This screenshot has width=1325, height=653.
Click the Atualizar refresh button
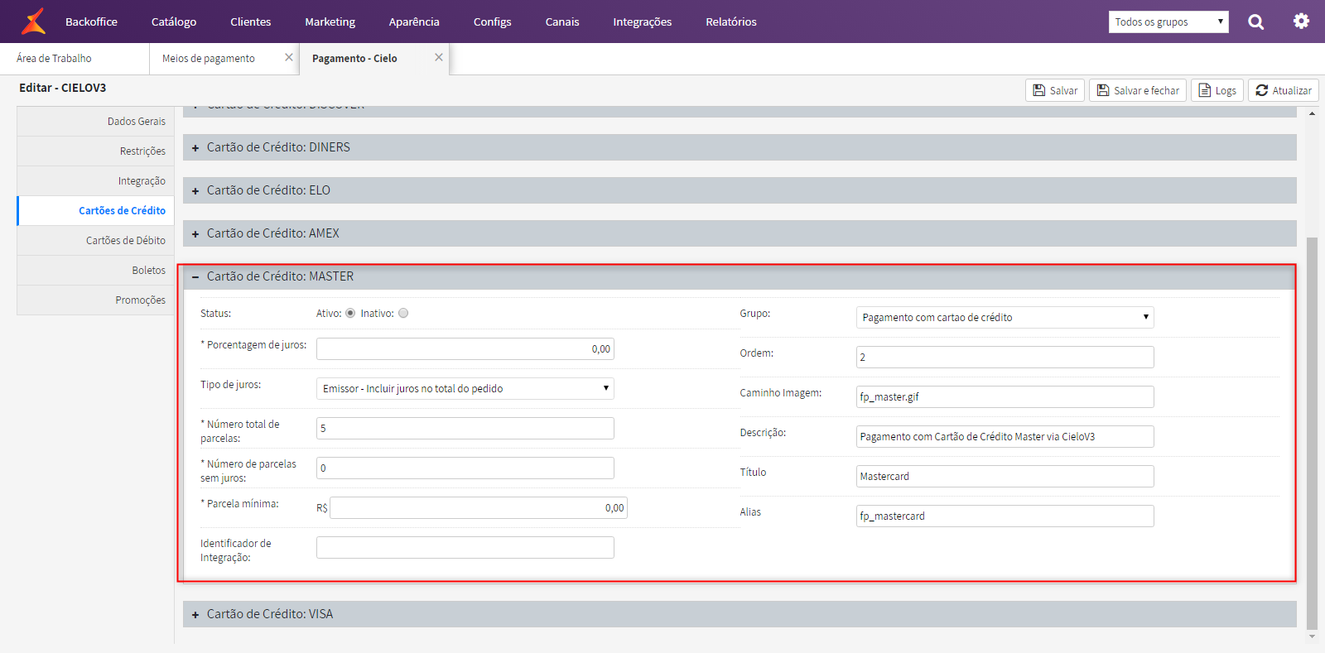coord(1284,90)
